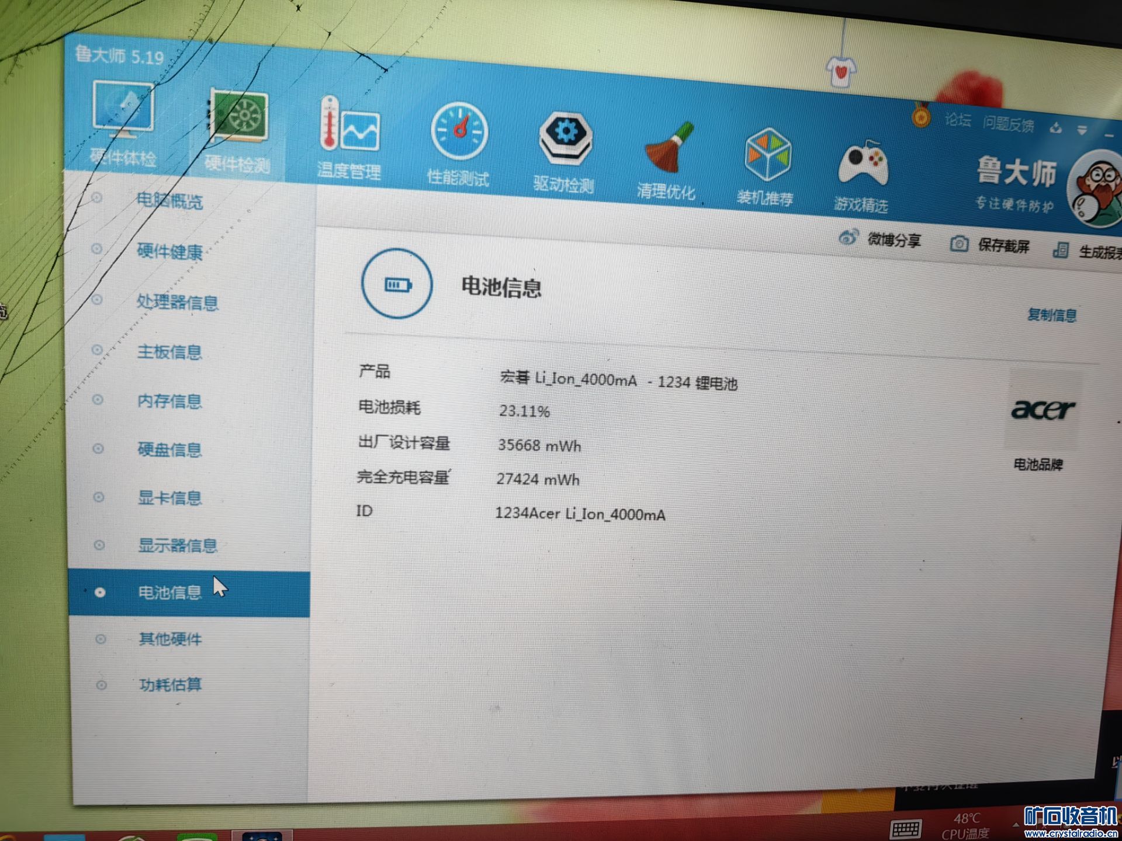
Task: Click the ID value 1234Acer Li_Ion_4000mA
Action: point(580,514)
